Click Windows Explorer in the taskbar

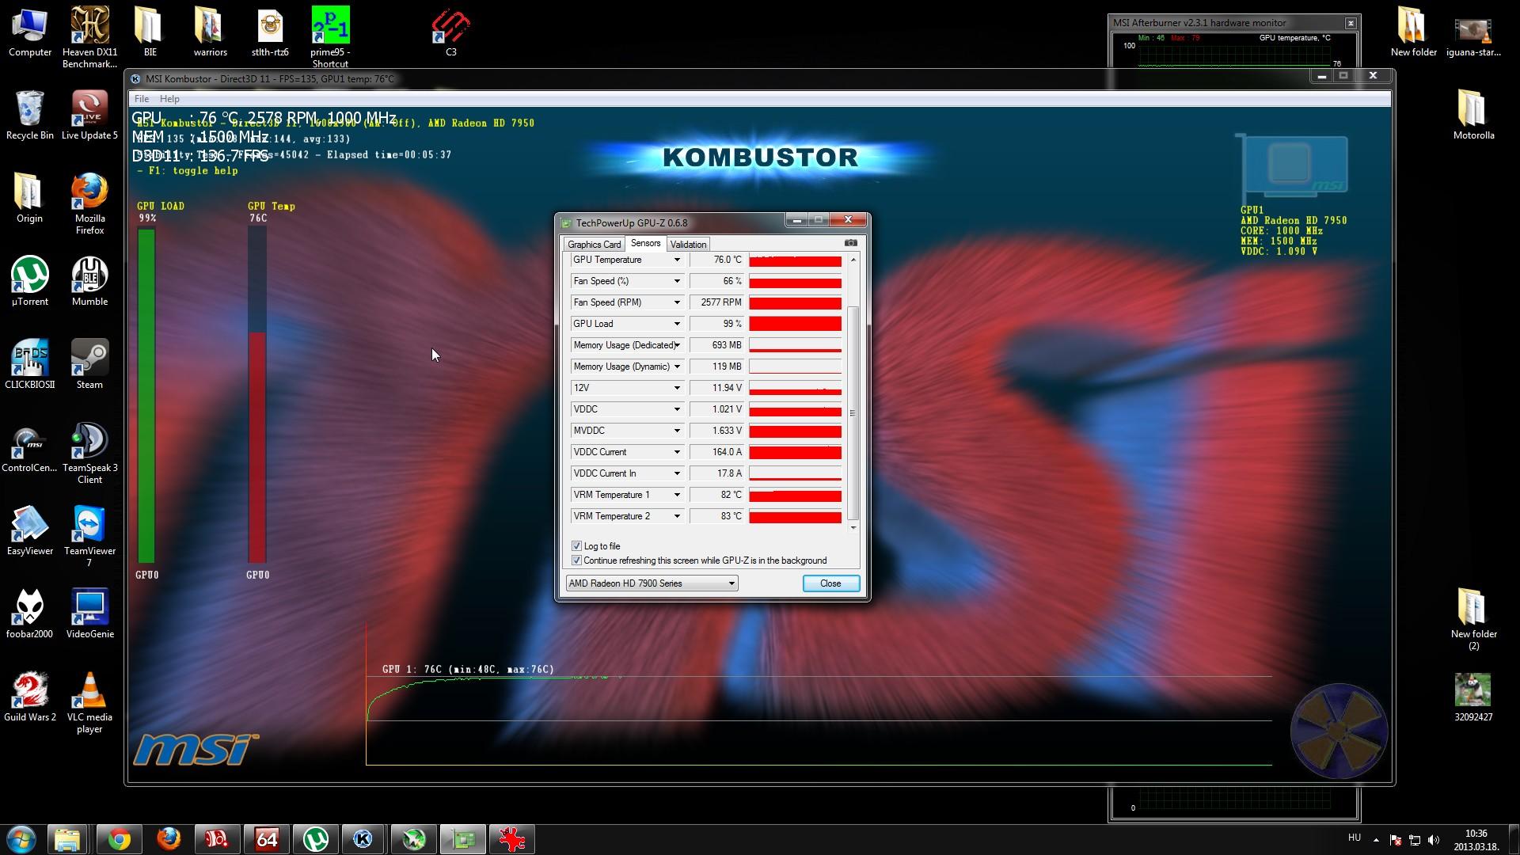pos(67,839)
